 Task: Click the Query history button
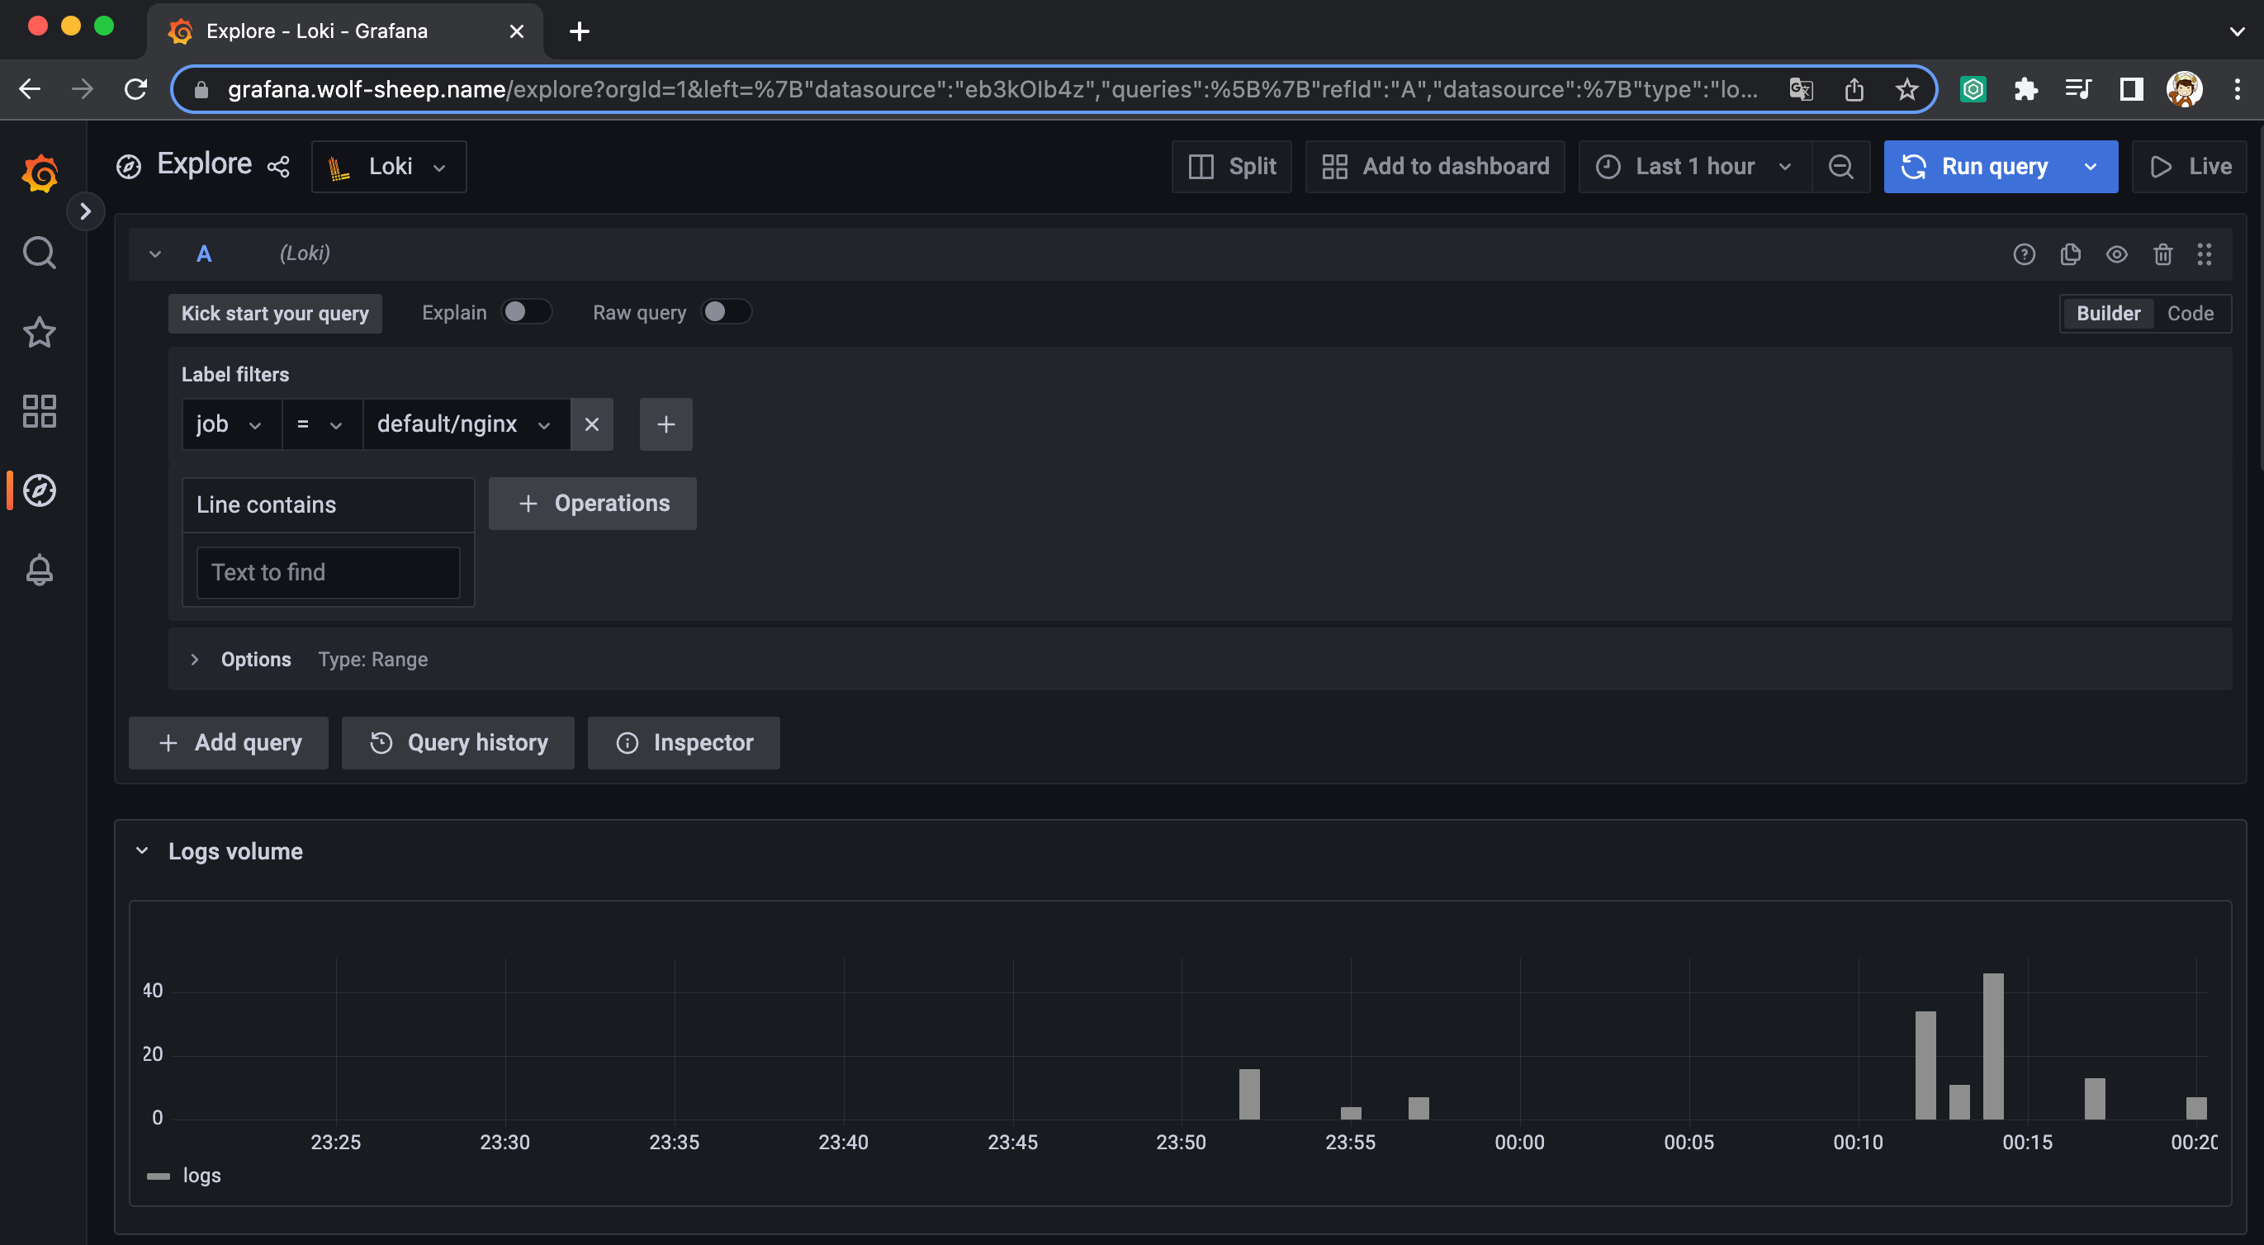[458, 742]
